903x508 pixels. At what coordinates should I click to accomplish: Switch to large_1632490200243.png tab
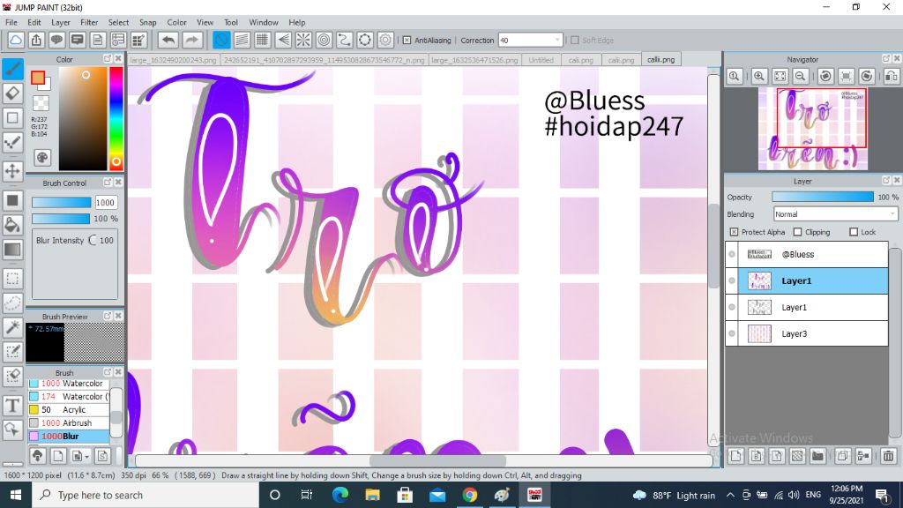173,60
